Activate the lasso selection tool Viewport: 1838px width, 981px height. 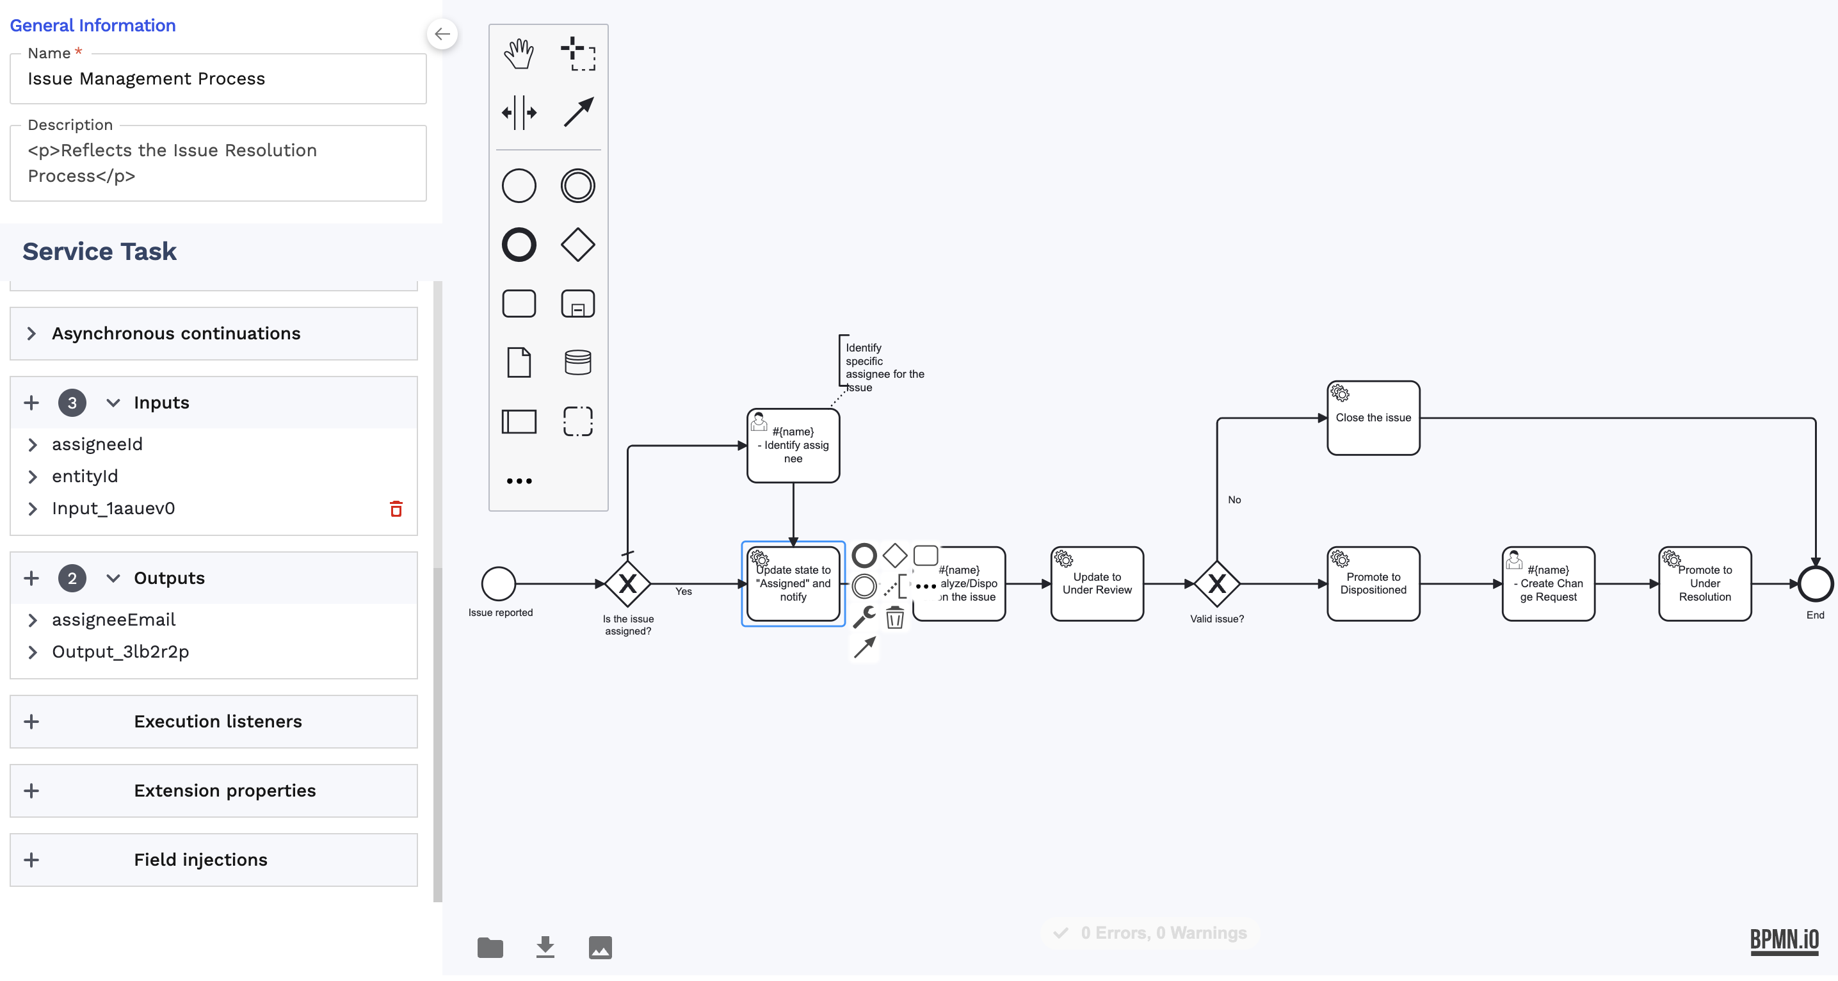(x=578, y=54)
